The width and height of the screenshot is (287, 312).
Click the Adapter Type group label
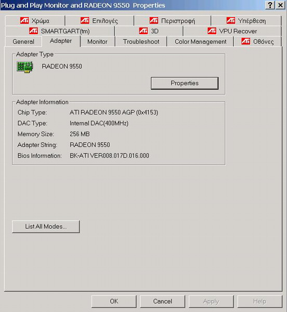[x=35, y=54]
